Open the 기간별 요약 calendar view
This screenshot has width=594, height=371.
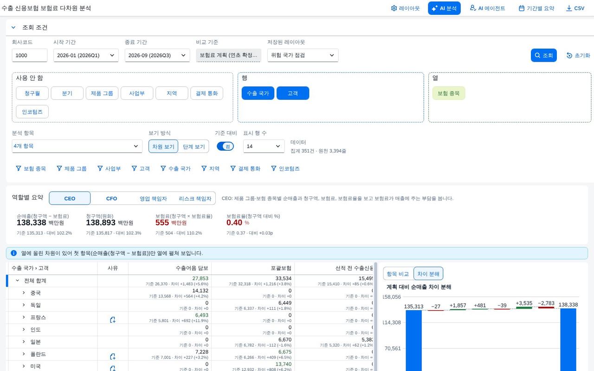(536, 8)
